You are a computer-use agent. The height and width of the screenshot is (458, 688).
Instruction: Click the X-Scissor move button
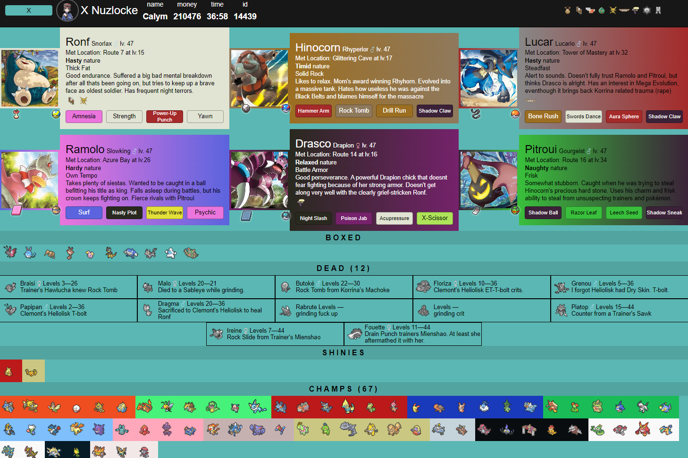coord(435,218)
